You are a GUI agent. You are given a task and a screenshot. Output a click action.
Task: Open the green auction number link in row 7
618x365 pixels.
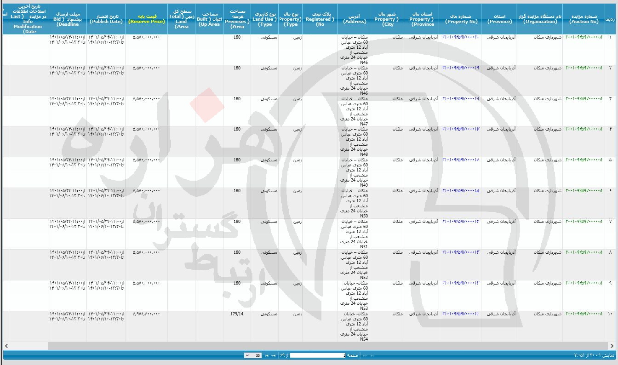tap(584, 222)
